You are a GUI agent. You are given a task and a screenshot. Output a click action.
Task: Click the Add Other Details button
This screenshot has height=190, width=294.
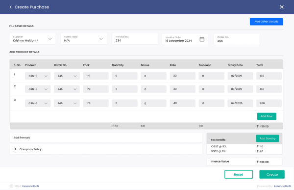(x=266, y=22)
